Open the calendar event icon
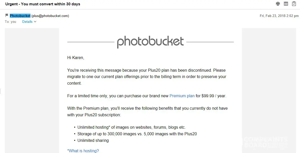The image size is (300, 153). pyautogui.click(x=286, y=4)
